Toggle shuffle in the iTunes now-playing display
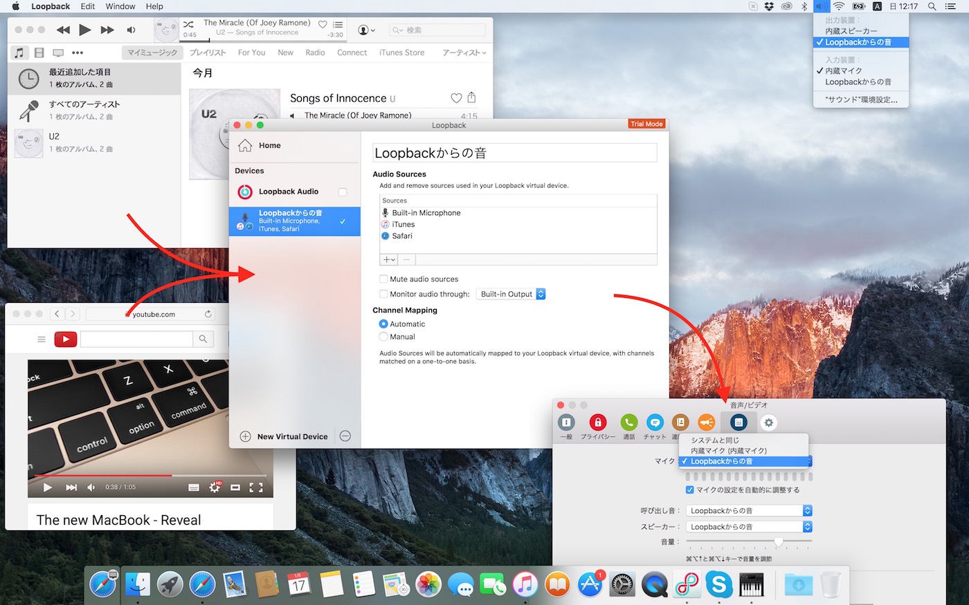Image resolution: width=969 pixels, height=605 pixels. pyautogui.click(x=188, y=24)
